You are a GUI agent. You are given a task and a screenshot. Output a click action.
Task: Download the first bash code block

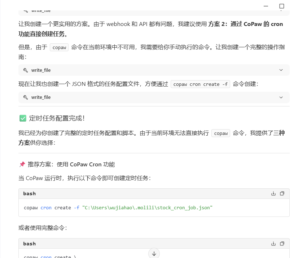pyautogui.click(x=273, y=193)
